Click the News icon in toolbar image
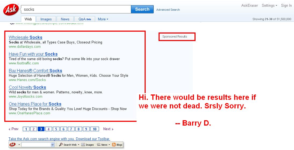The image size is (294, 150). [99, 145]
